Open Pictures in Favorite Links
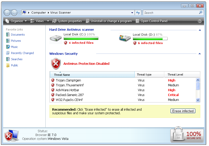The width and height of the screenshot is (209, 146). (16, 41)
